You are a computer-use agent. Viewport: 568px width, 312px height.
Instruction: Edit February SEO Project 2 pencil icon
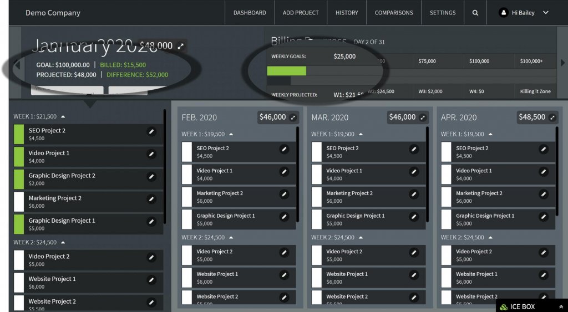(285, 149)
